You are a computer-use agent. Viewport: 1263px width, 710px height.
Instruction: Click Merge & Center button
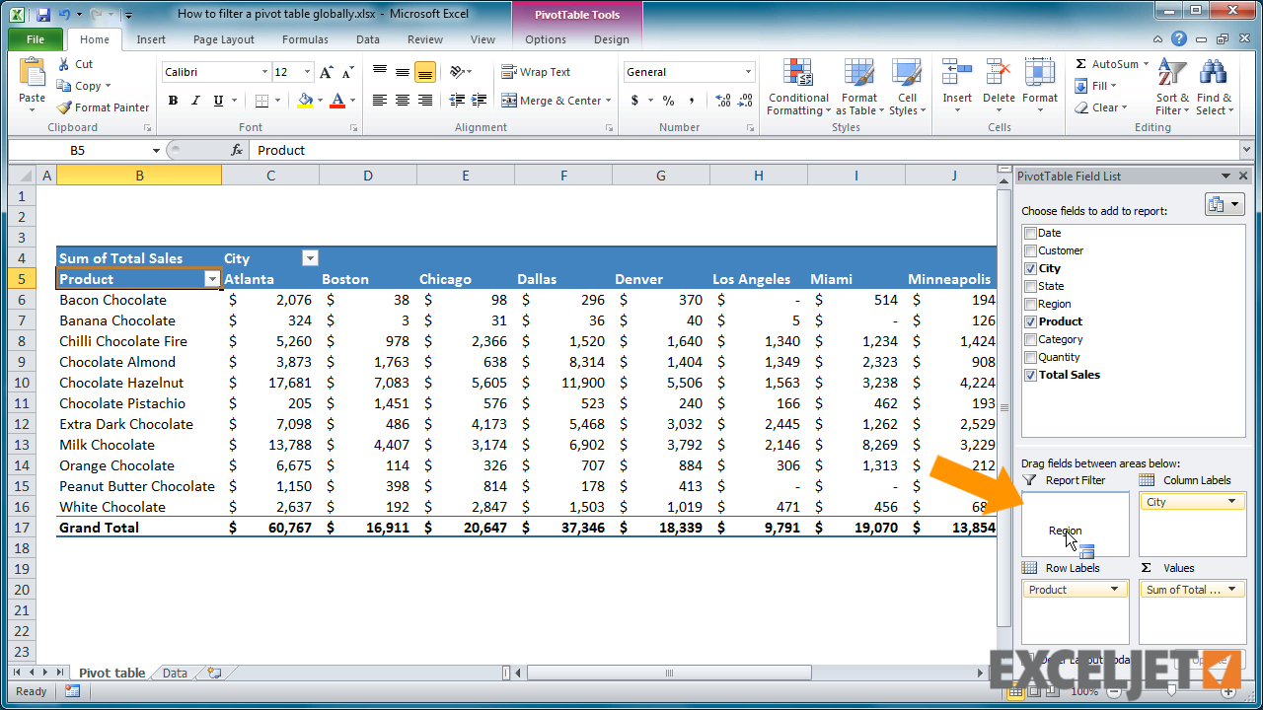(x=556, y=101)
